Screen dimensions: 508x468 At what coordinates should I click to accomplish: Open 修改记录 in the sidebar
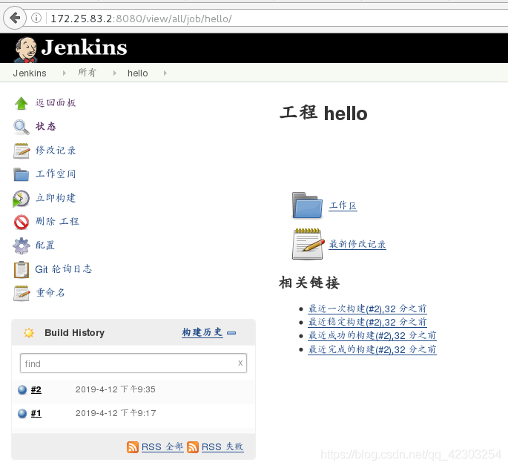click(x=56, y=151)
